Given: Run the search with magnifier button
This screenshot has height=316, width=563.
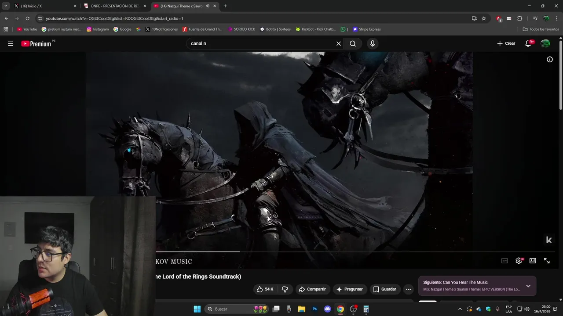Looking at the screenshot, I should click(353, 43).
